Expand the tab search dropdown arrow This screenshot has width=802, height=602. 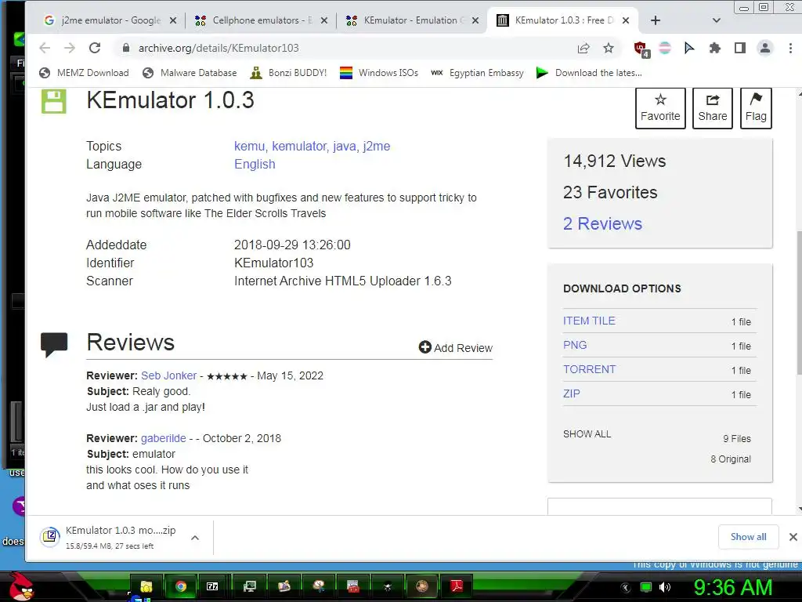[x=716, y=20]
